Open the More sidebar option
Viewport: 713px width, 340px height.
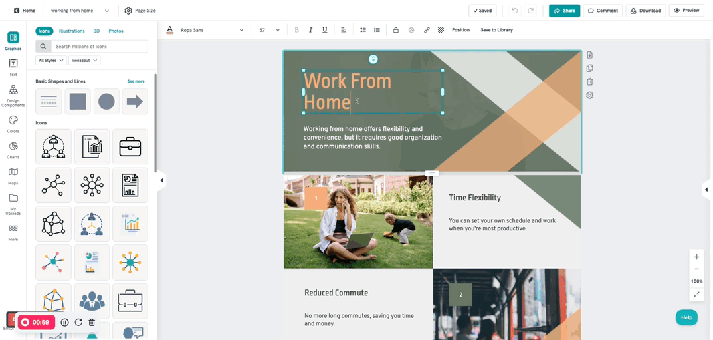click(13, 233)
